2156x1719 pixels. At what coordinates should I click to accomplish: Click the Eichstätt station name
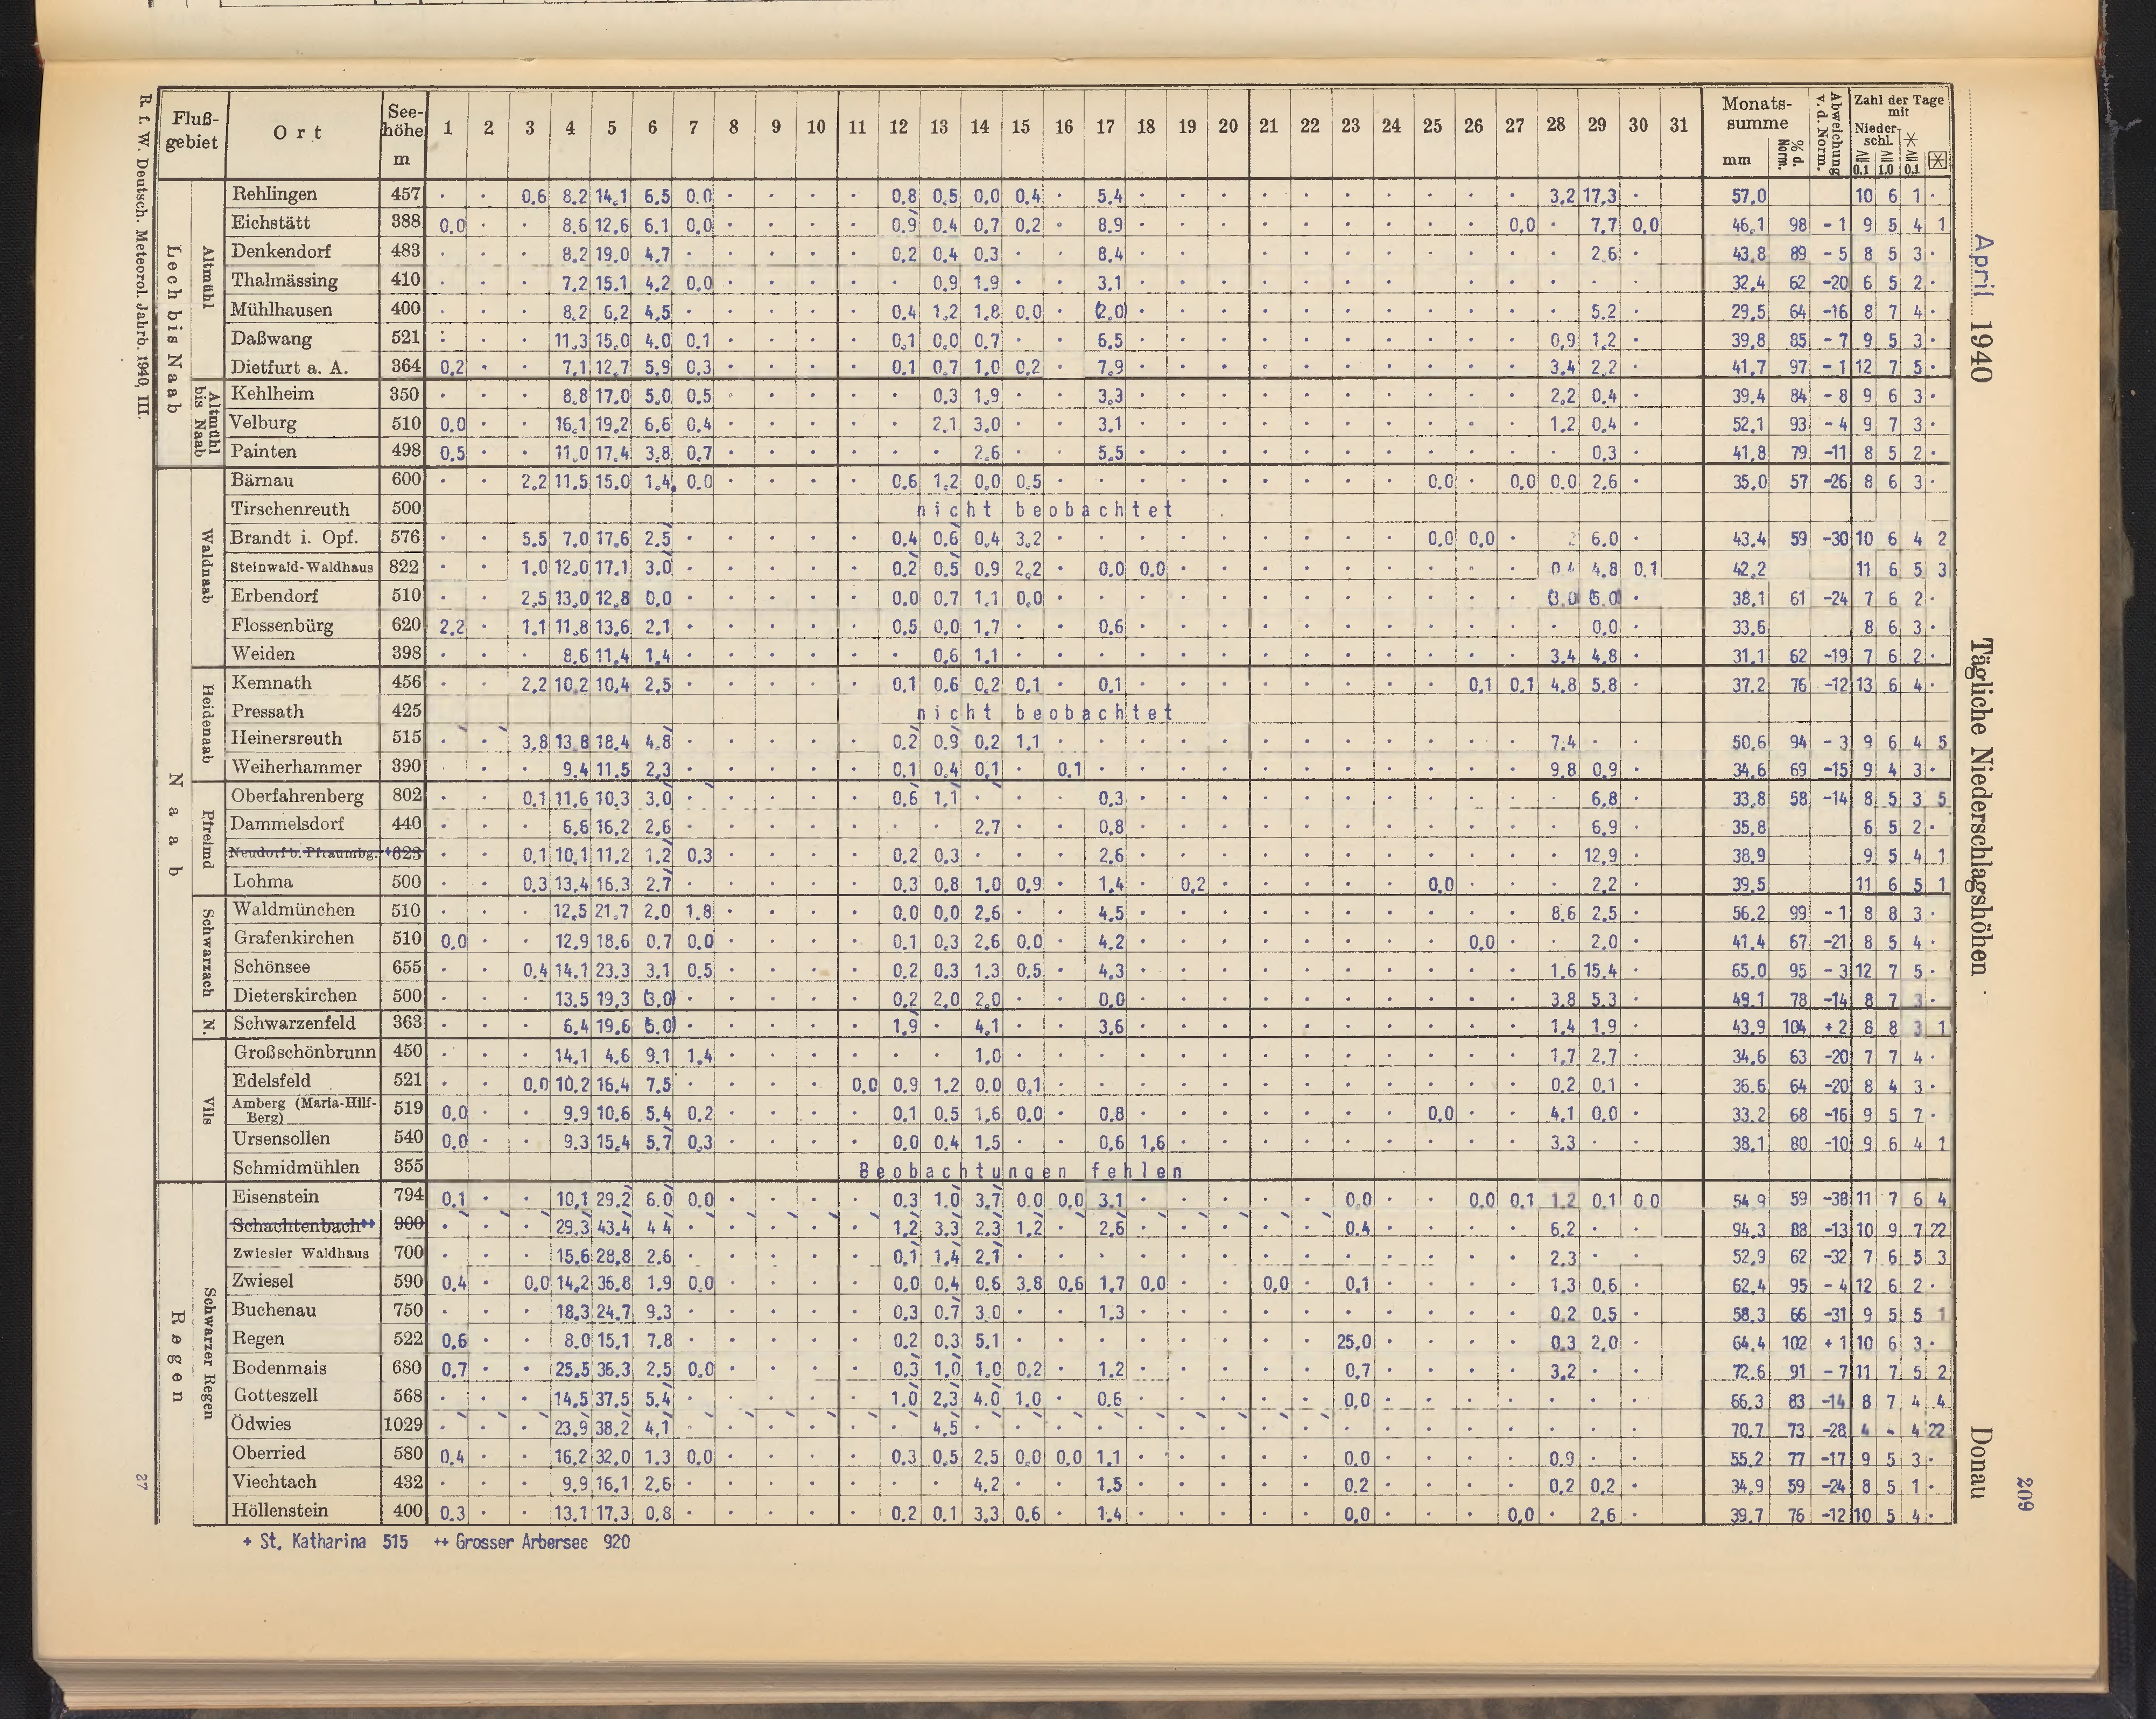pyautogui.click(x=270, y=222)
